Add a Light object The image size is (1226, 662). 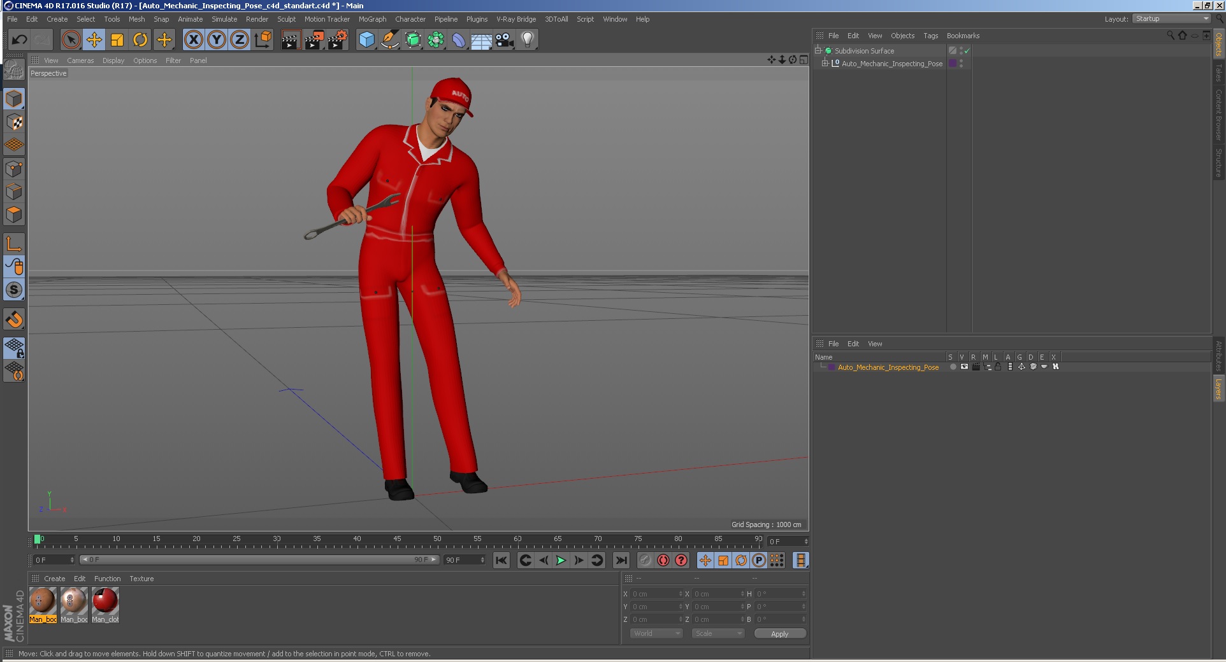point(528,40)
